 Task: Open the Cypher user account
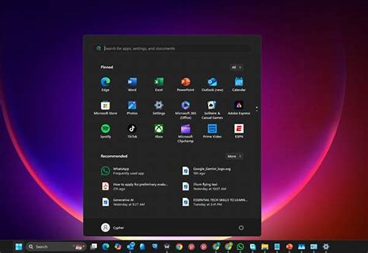[112, 227]
